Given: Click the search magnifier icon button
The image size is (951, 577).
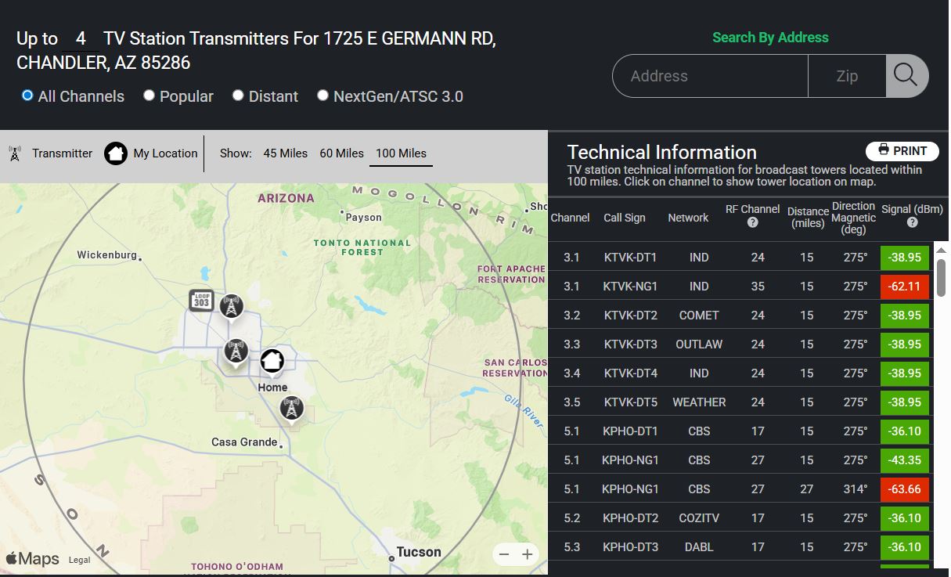Looking at the screenshot, I should [906, 76].
